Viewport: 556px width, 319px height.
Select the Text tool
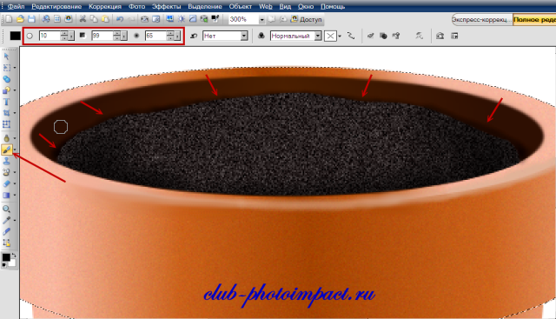click(6, 102)
